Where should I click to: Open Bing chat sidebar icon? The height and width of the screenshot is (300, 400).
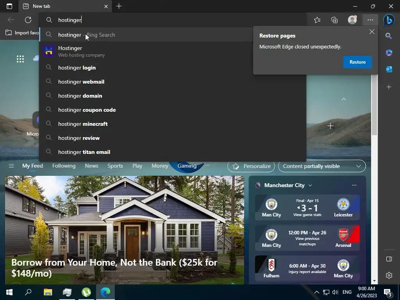click(389, 20)
